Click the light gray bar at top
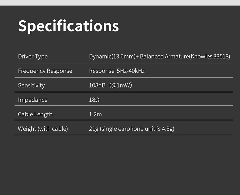The height and width of the screenshot is (195, 240). point(120,2)
